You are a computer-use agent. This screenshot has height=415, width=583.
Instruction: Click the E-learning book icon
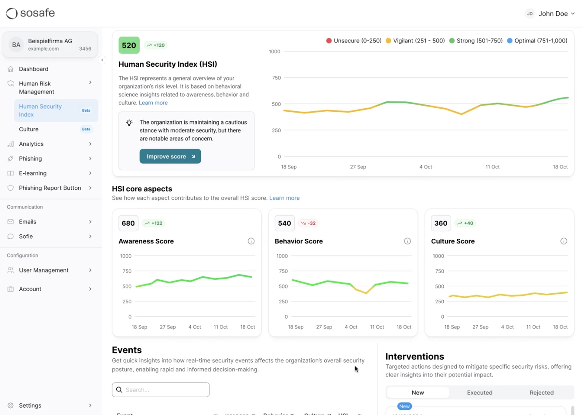coord(11,173)
